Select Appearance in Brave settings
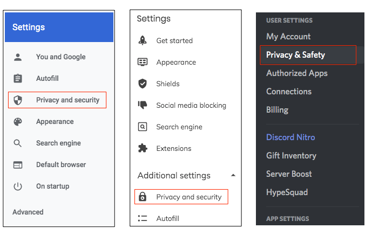 [x=176, y=63]
